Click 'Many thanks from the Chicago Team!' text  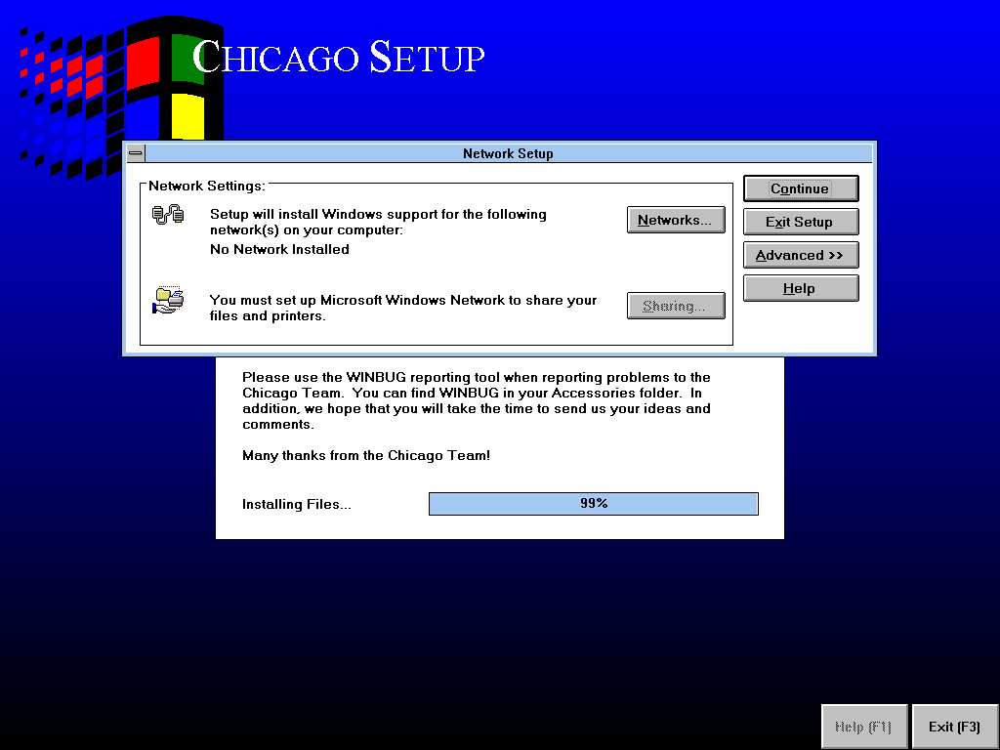click(366, 455)
